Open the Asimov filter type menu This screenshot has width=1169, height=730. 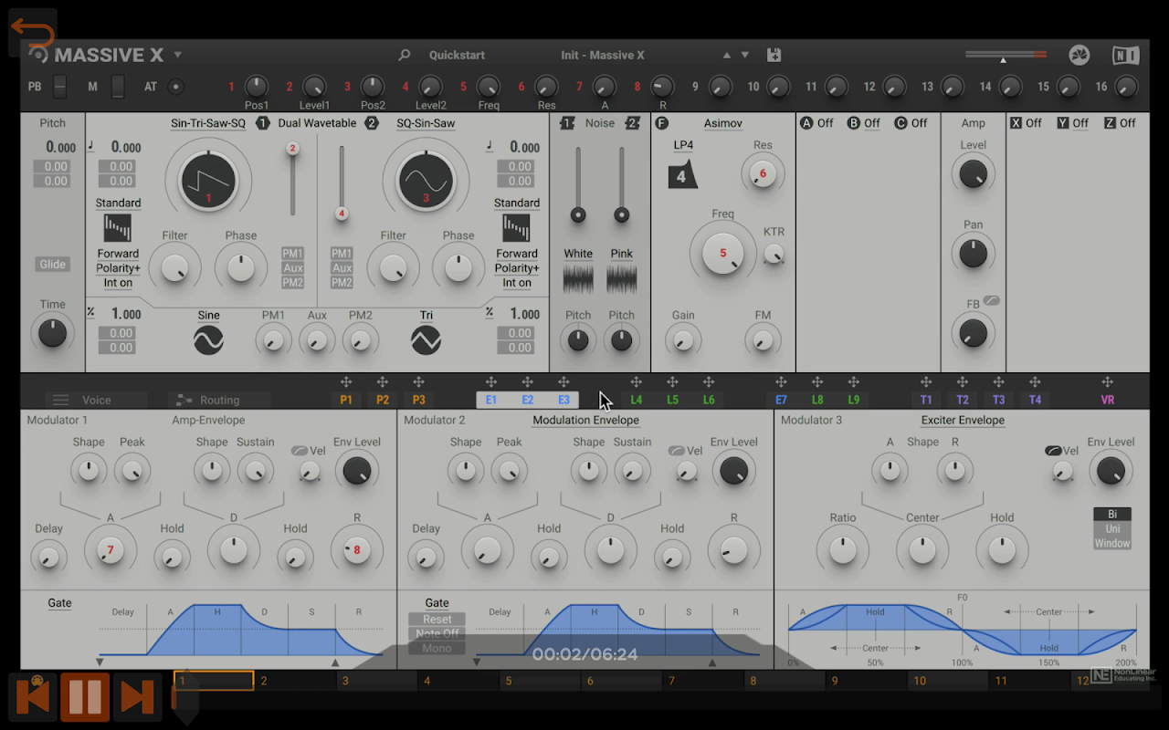(x=722, y=123)
